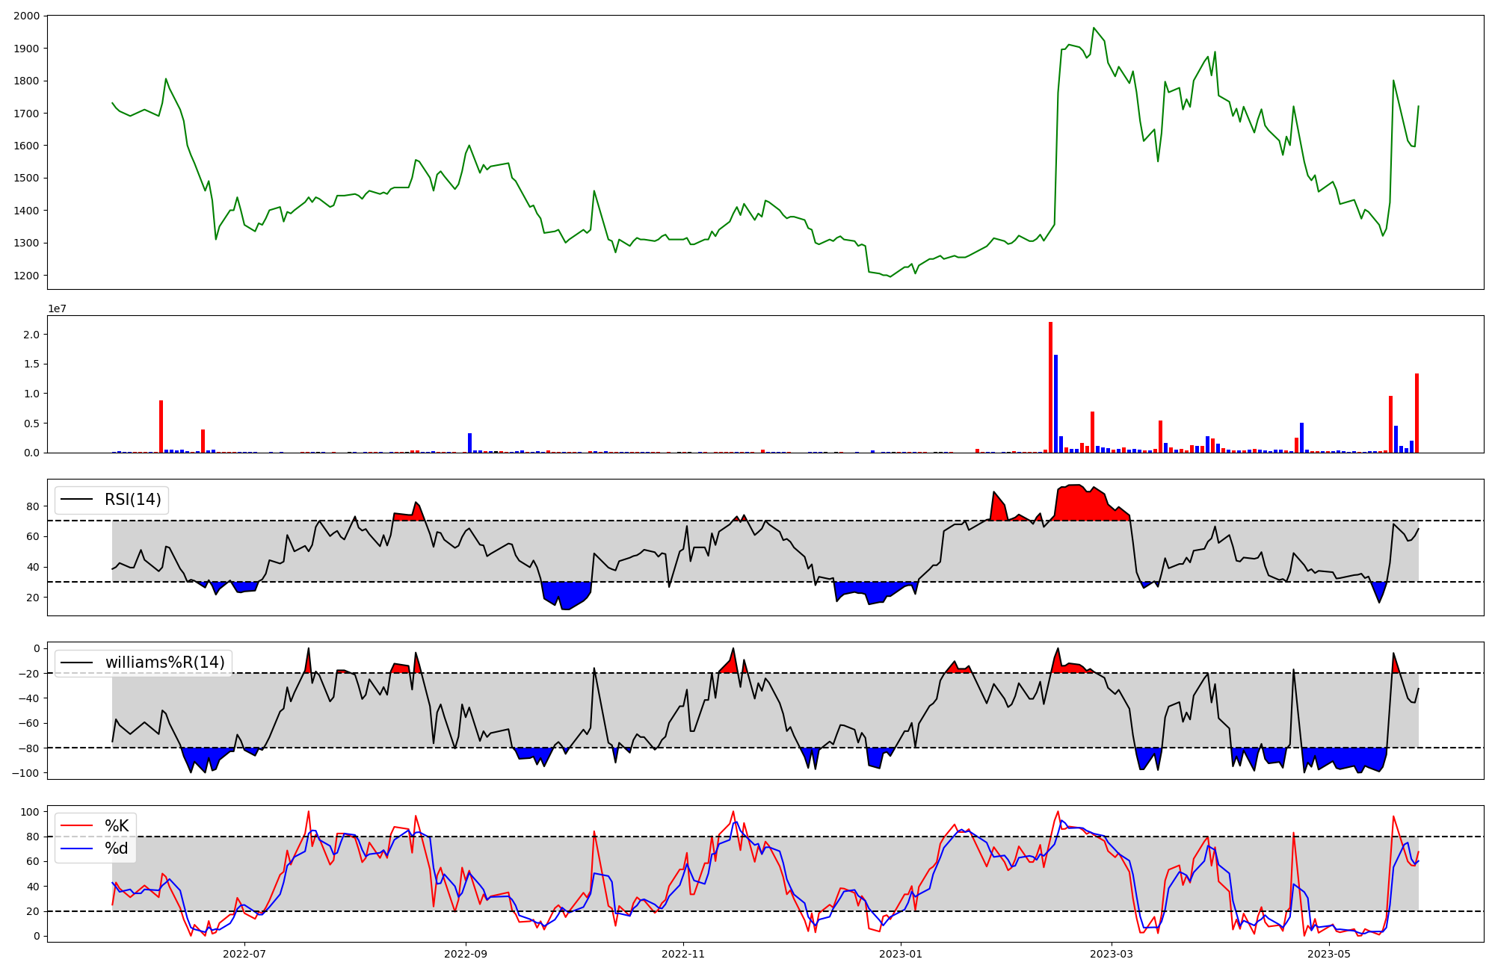The image size is (1495, 971).
Task: Click the williams%R(14) legend label
Action: click(164, 663)
